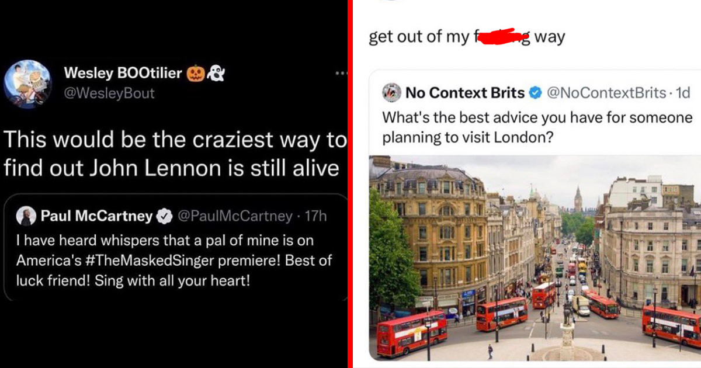The image size is (701, 368).
Task: Click the John Lennon tweet text
Action: point(174,154)
